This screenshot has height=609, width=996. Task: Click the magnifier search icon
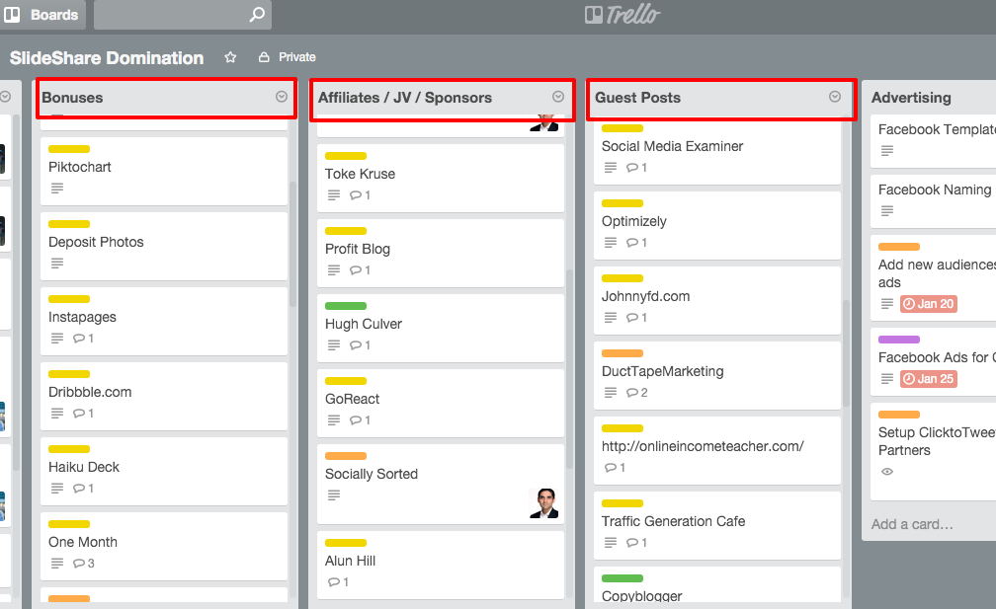click(x=257, y=14)
